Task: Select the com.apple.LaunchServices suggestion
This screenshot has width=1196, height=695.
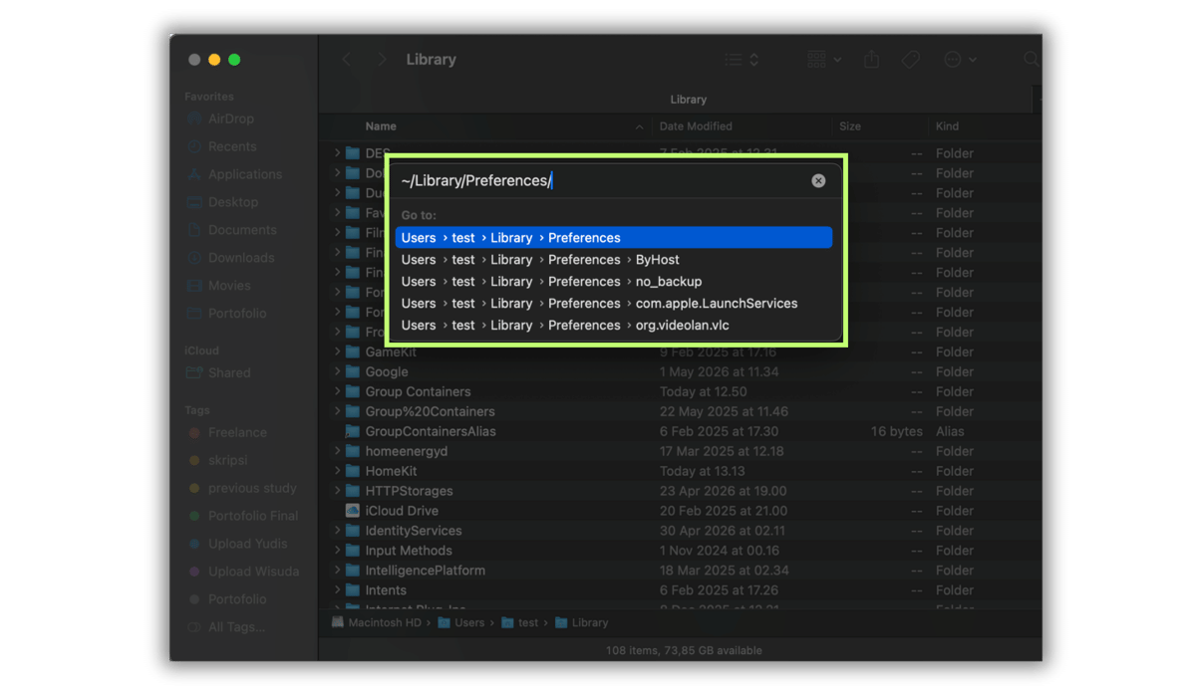Action: click(613, 304)
